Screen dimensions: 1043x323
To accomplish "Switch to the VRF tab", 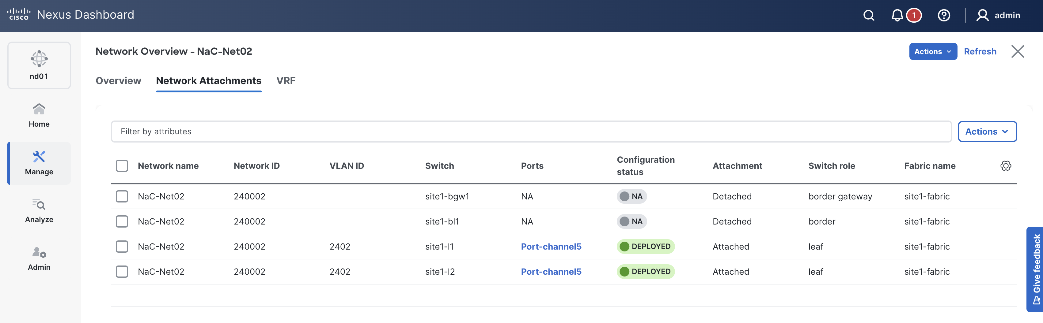I will tap(286, 81).
